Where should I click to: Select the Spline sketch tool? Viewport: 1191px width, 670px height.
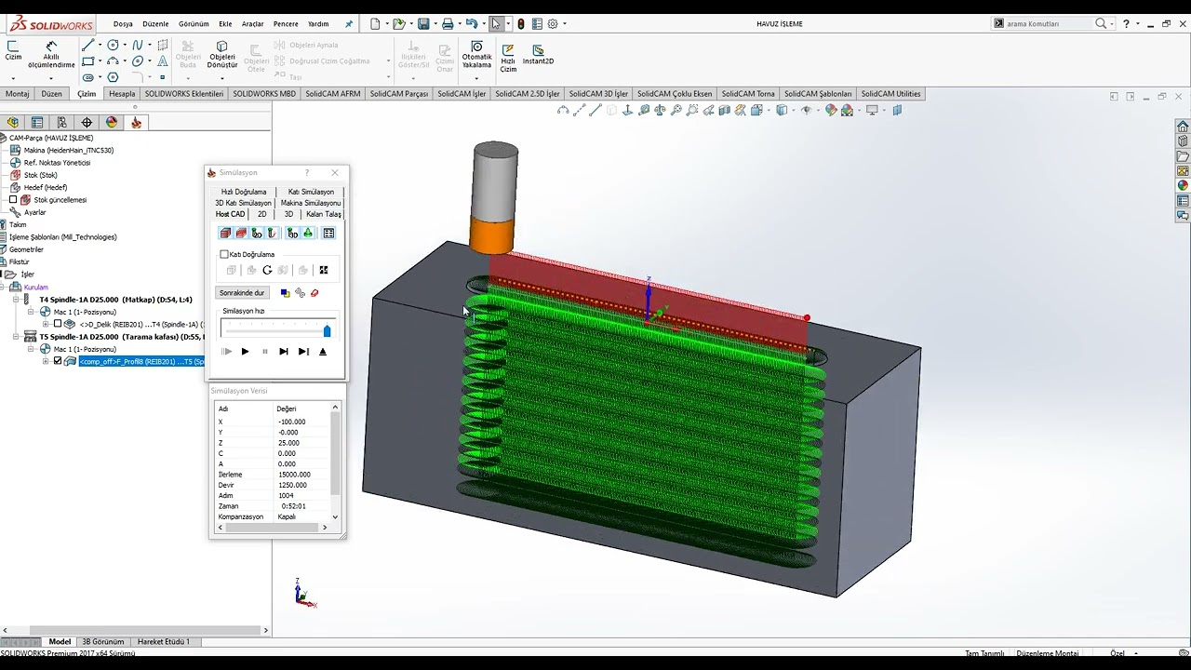138,45
